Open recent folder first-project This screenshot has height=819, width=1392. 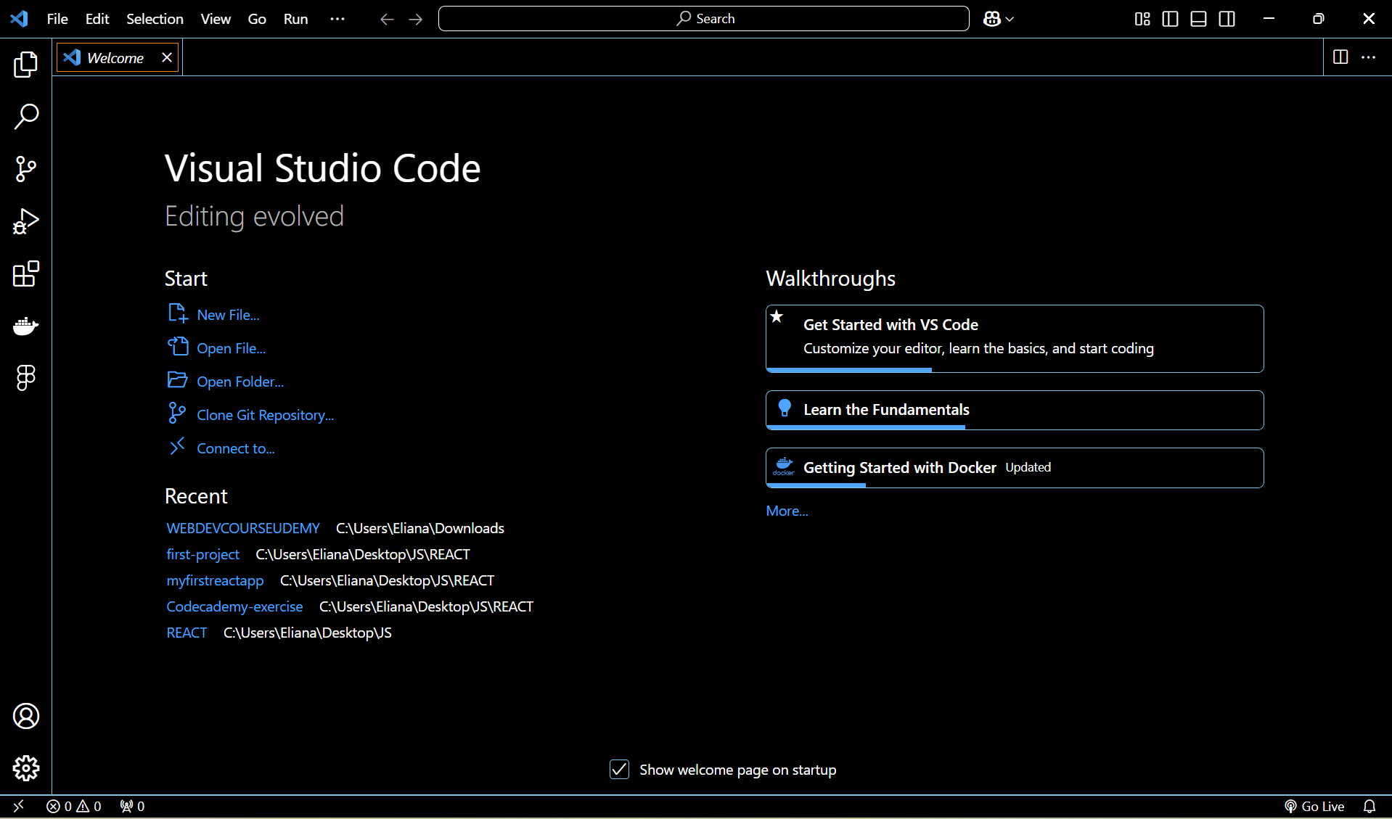202,554
